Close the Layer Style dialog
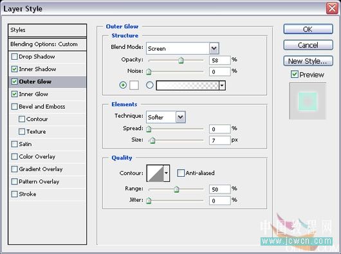This screenshot has width=341, height=254. point(332,9)
